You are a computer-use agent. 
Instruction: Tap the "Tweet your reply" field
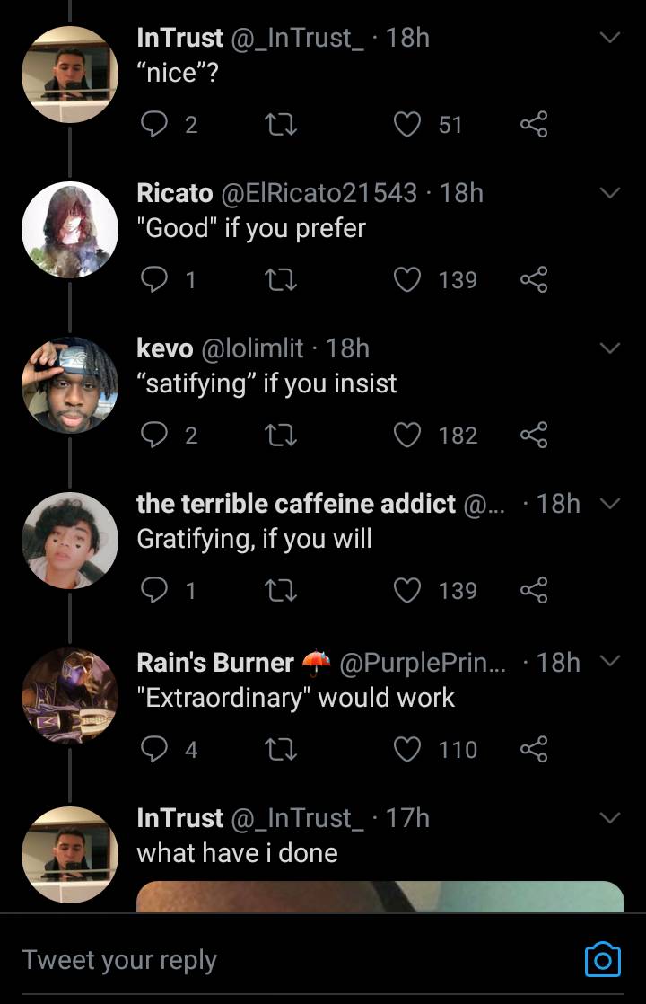tap(269, 959)
